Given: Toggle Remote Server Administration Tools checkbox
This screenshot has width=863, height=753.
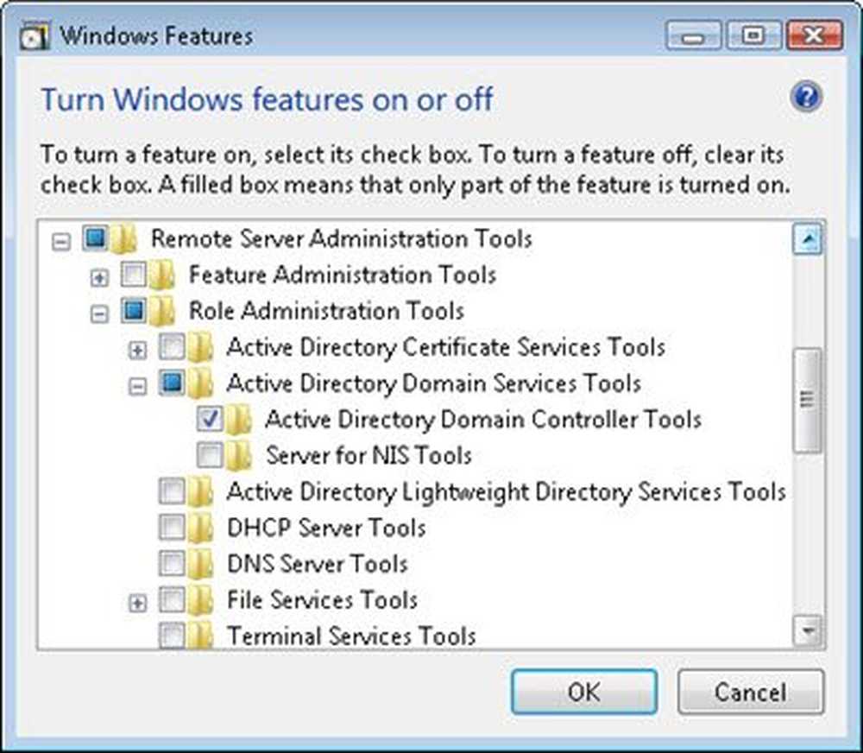Looking at the screenshot, I should 95,238.
